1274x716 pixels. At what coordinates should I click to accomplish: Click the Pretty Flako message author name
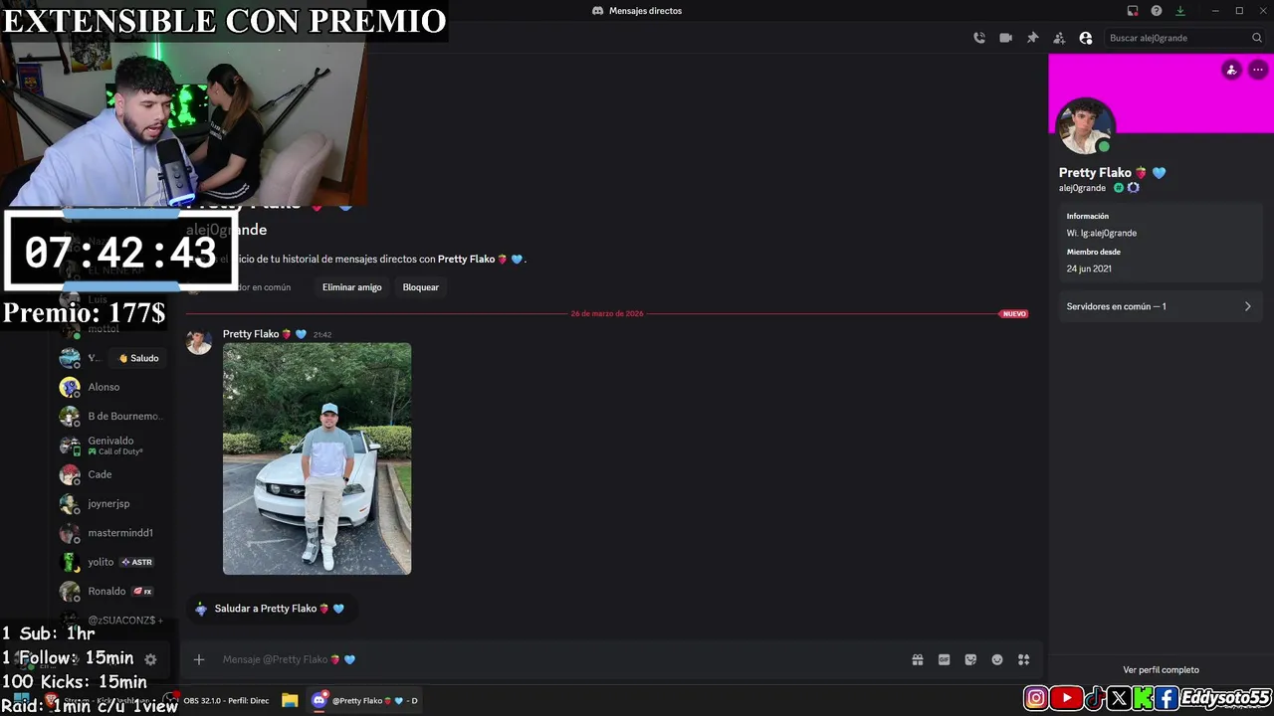(251, 334)
